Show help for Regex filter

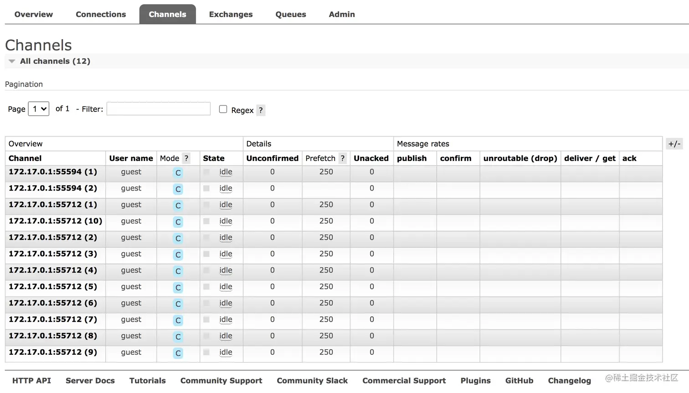(261, 110)
